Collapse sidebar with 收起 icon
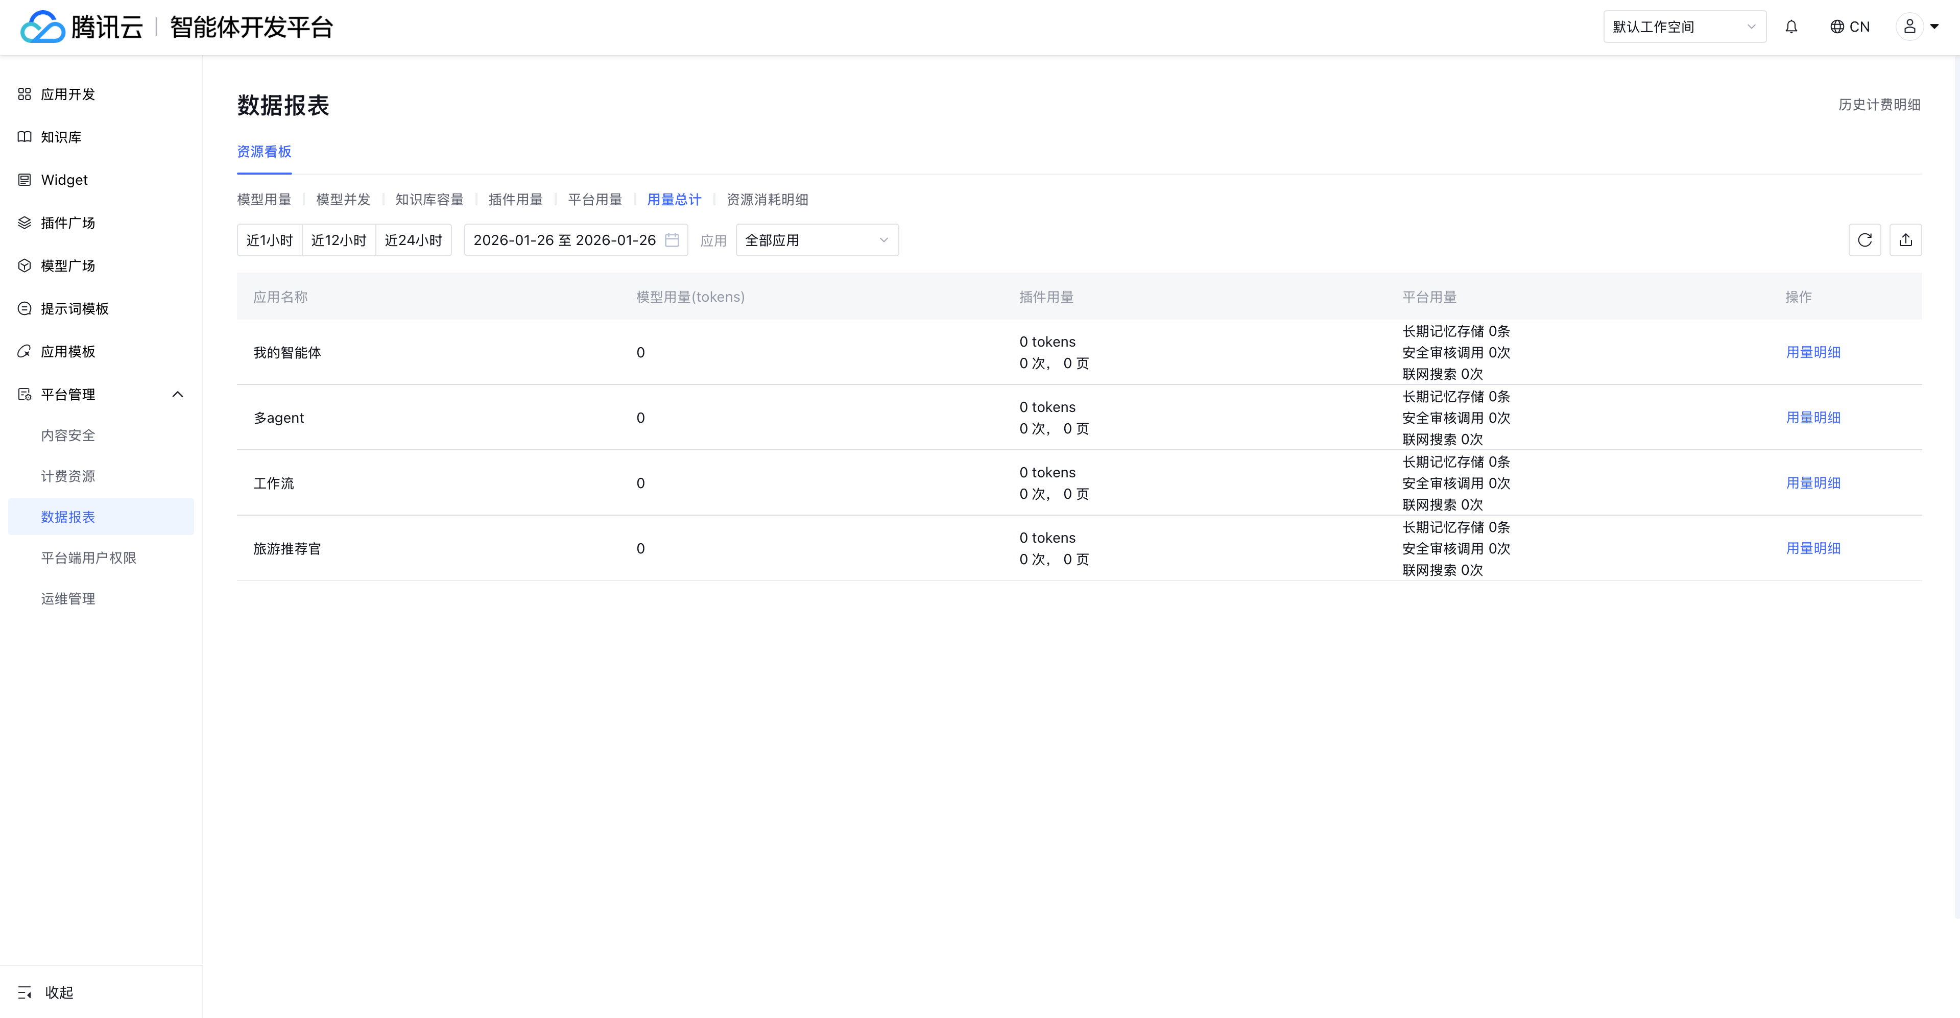This screenshot has width=1960, height=1018. pos(25,992)
